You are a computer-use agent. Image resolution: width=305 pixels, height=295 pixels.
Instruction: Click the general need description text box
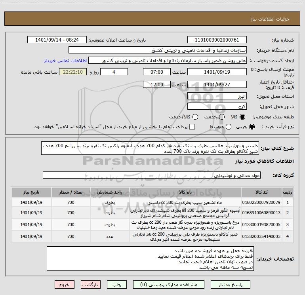pyautogui.click(x=150, y=148)
